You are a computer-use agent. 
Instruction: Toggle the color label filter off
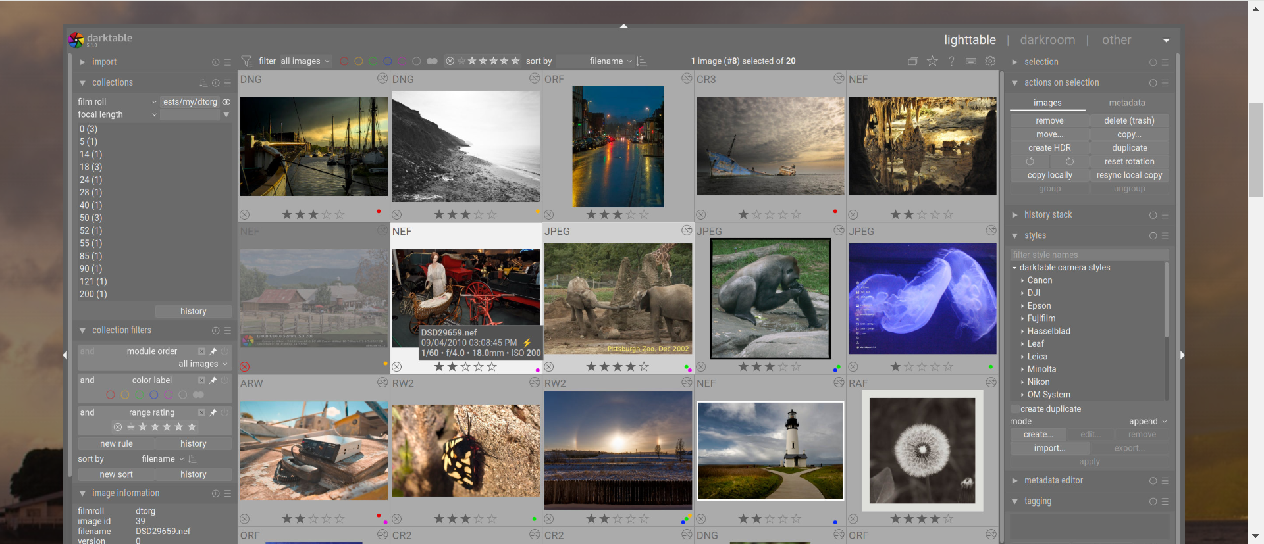[x=224, y=380]
